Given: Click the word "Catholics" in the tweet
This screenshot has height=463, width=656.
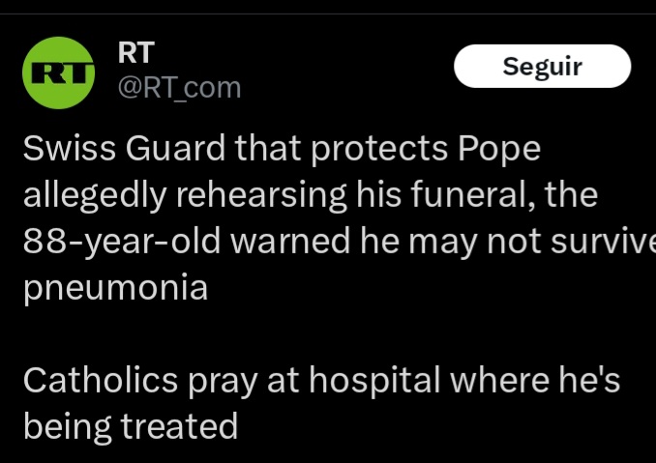Looking at the screenshot, I should (98, 381).
